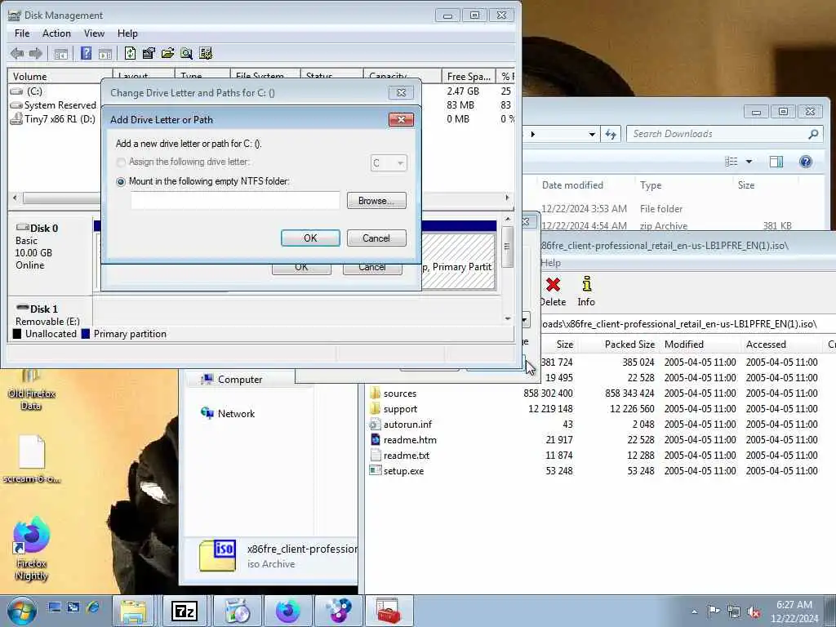Open the Start menu orb
836x627 pixels.
[x=22, y=611]
